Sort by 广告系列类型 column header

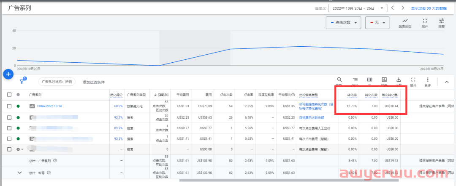[136, 95]
